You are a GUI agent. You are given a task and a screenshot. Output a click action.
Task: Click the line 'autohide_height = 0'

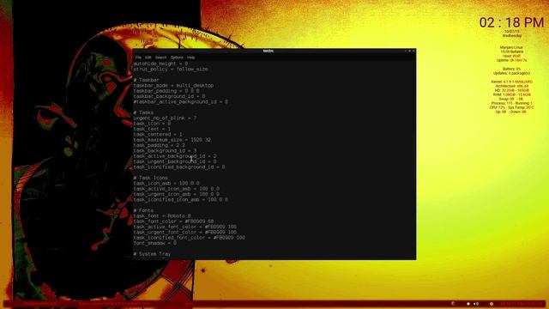click(160, 64)
